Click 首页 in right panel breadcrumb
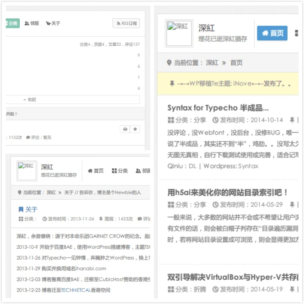This screenshot has width=304, height=304. pyautogui.click(x=236, y=63)
